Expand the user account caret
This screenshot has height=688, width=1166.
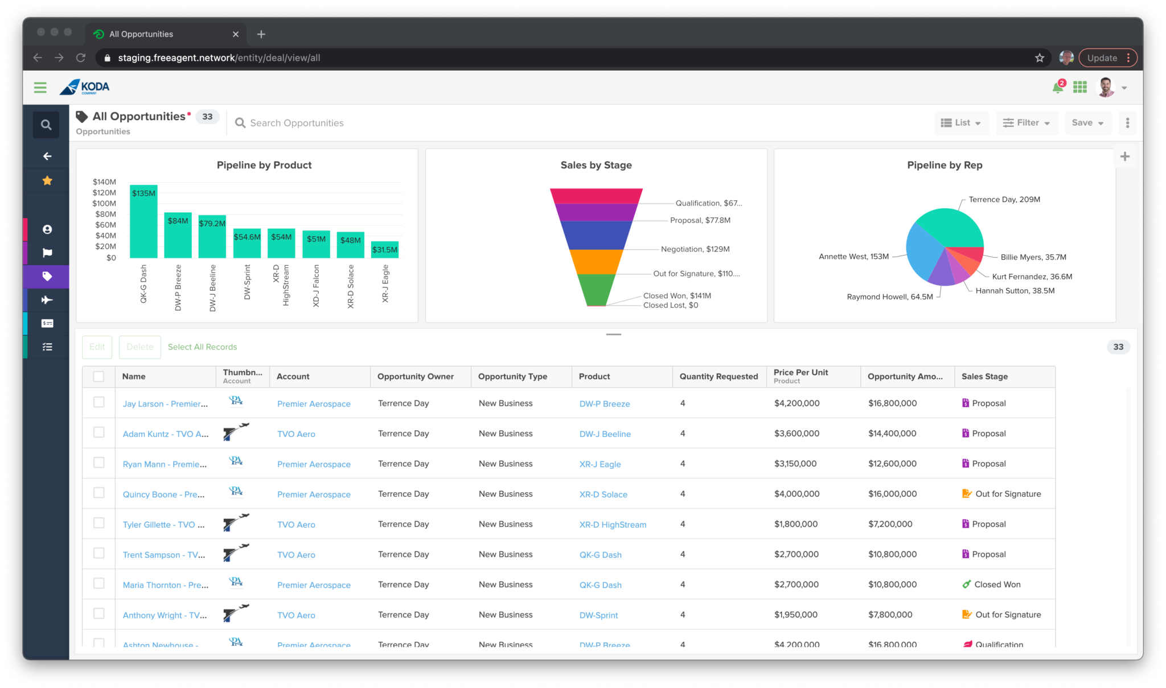[1124, 88]
